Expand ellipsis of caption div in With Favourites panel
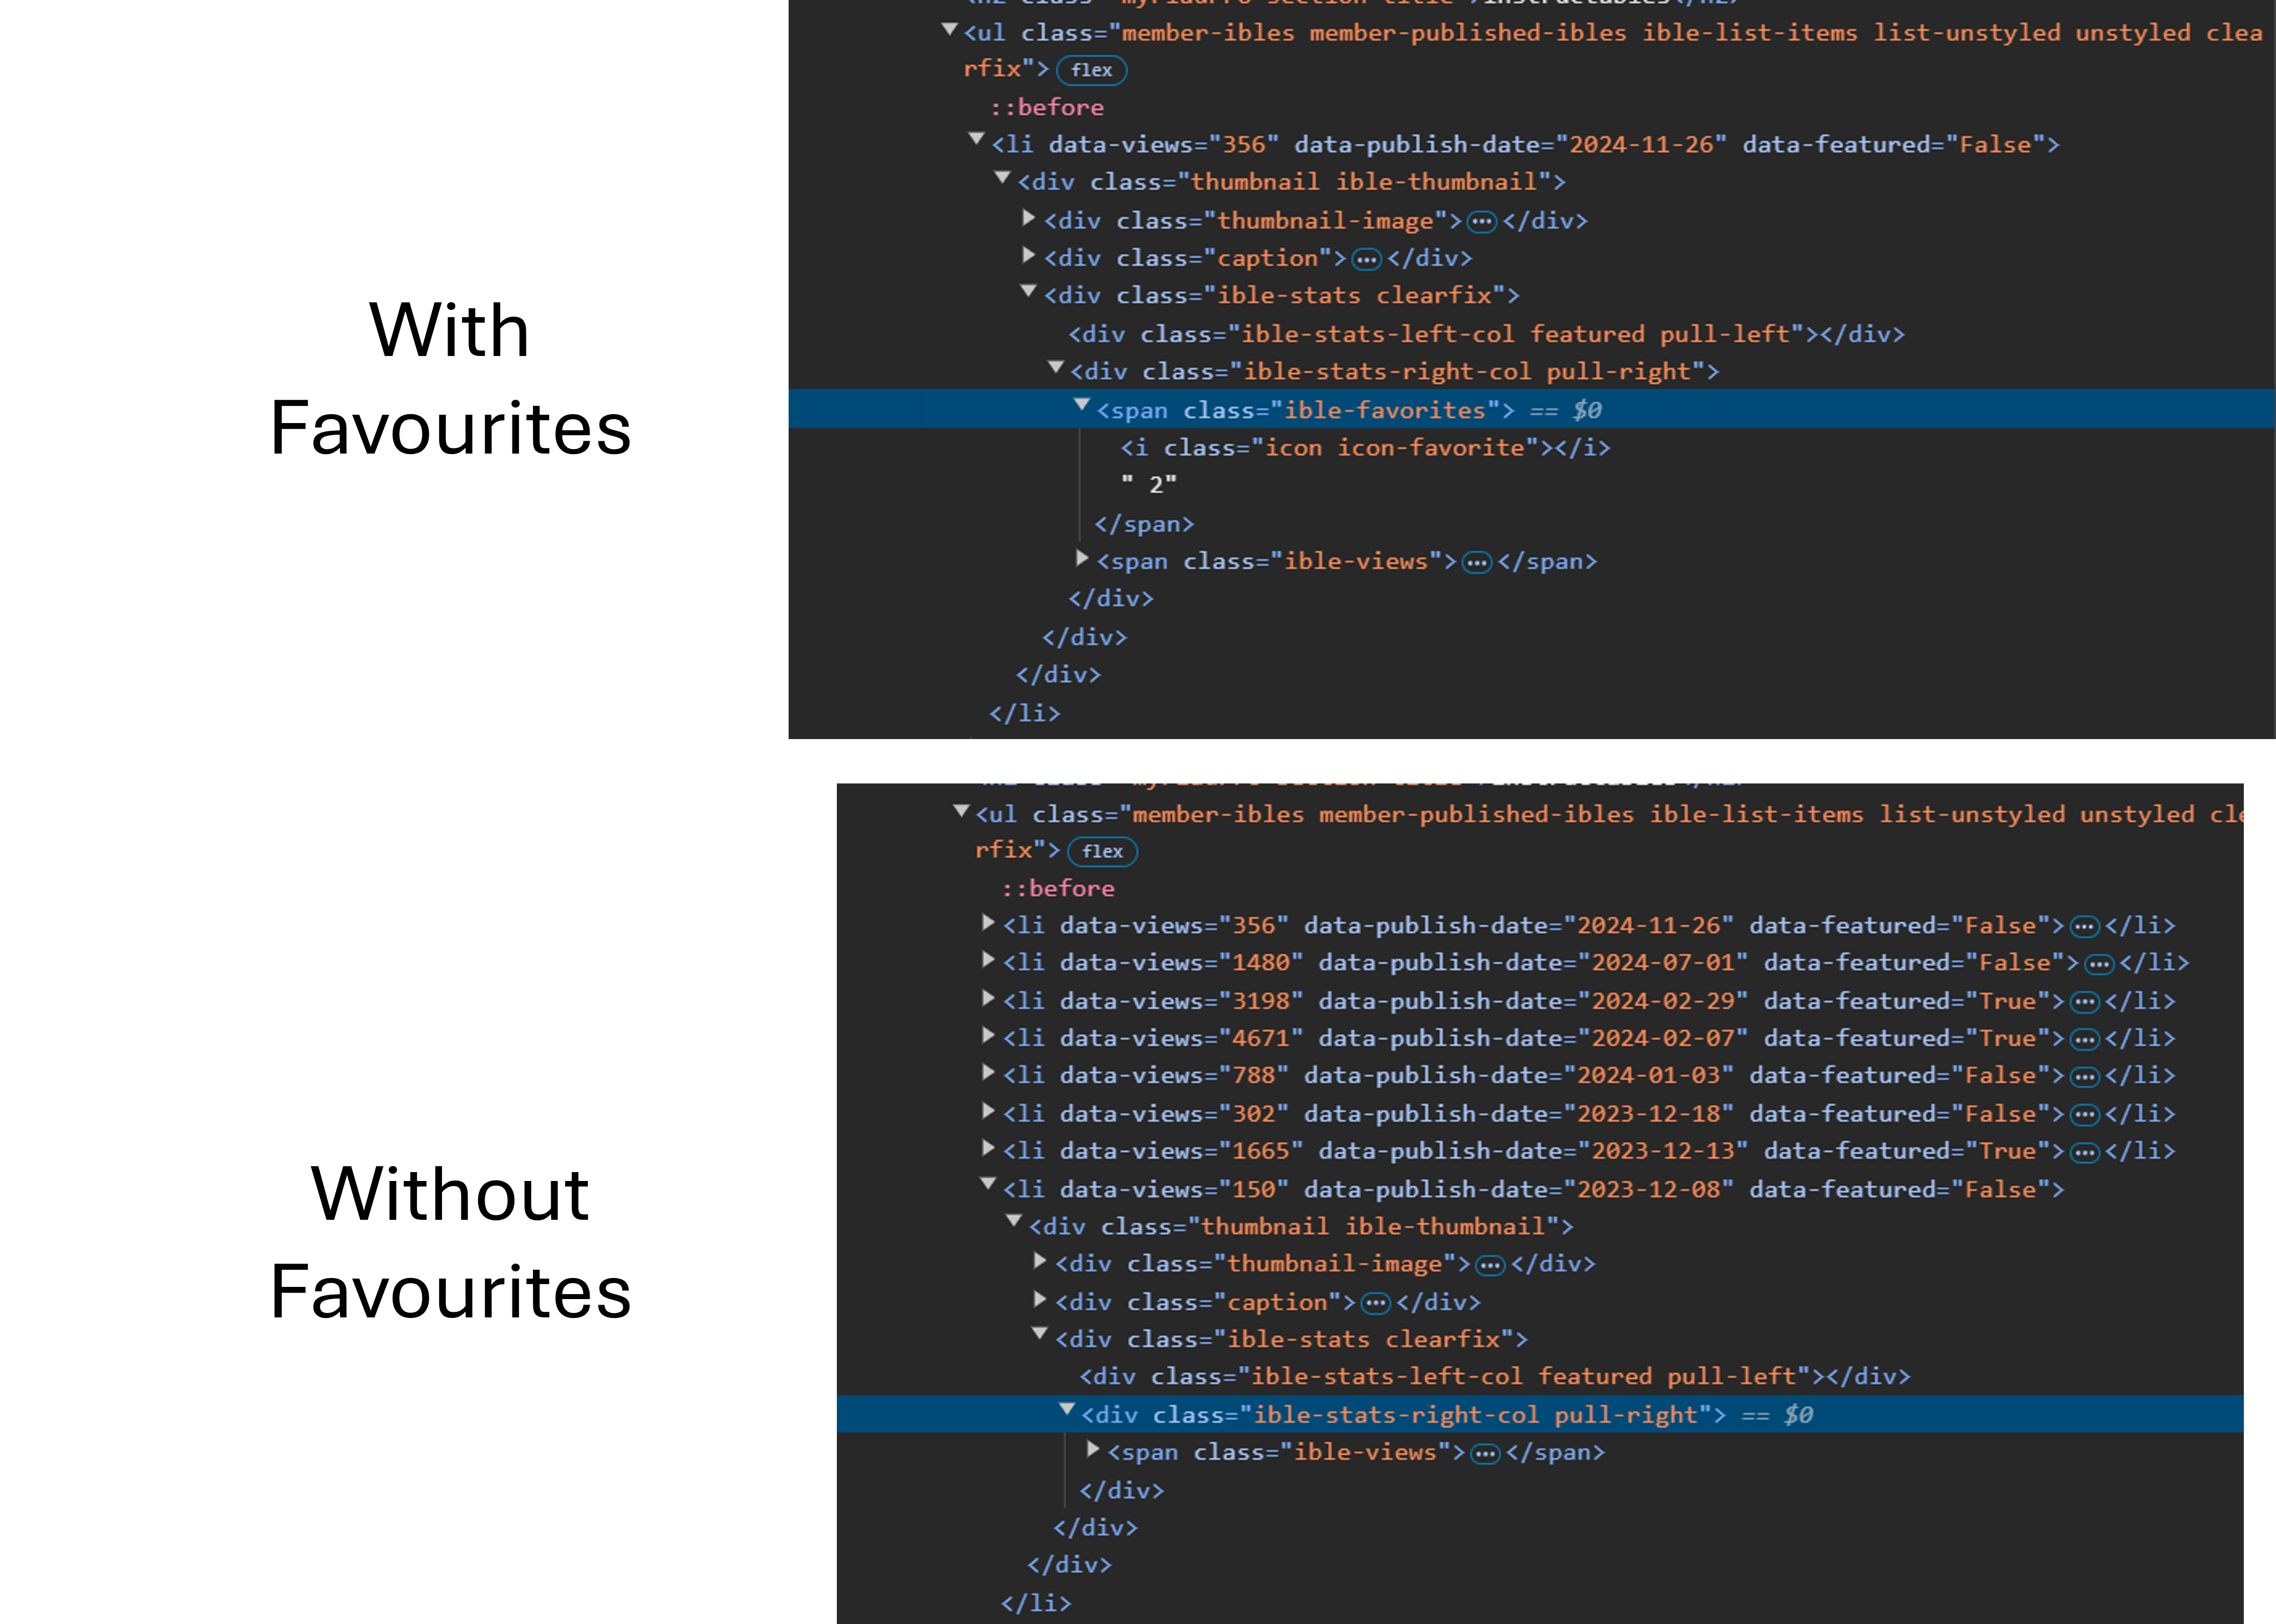 click(1366, 260)
